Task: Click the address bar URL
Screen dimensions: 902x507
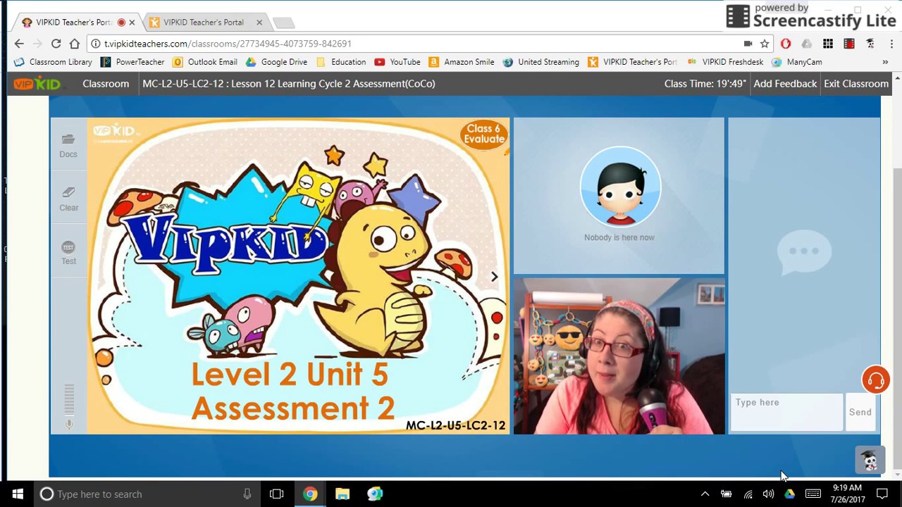Action: coord(228,44)
